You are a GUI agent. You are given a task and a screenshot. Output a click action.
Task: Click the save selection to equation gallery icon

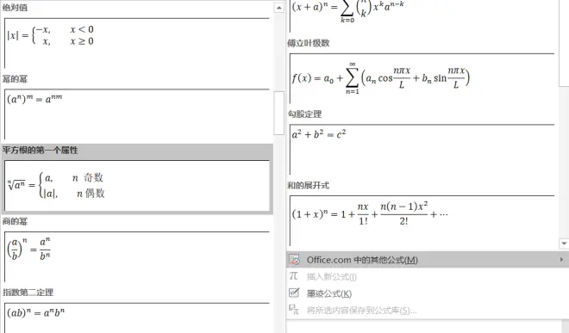click(x=294, y=310)
